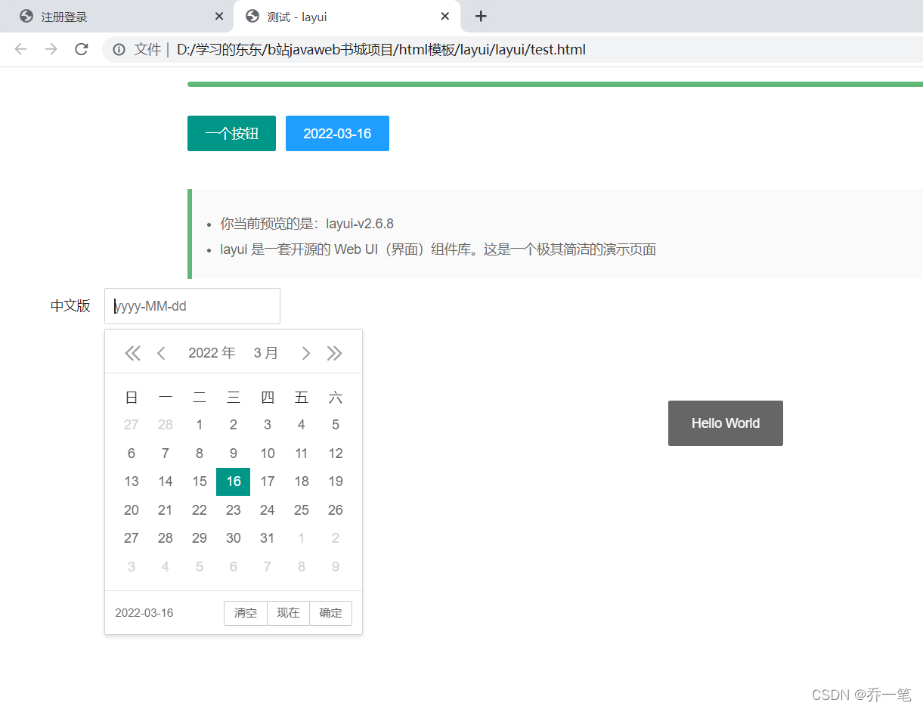Click the blue 2022-03-16 button
Screen dimensions: 923x709
point(337,134)
